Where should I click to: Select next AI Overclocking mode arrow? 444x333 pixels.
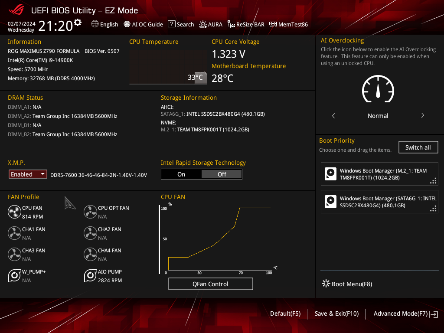pyautogui.click(x=422, y=115)
